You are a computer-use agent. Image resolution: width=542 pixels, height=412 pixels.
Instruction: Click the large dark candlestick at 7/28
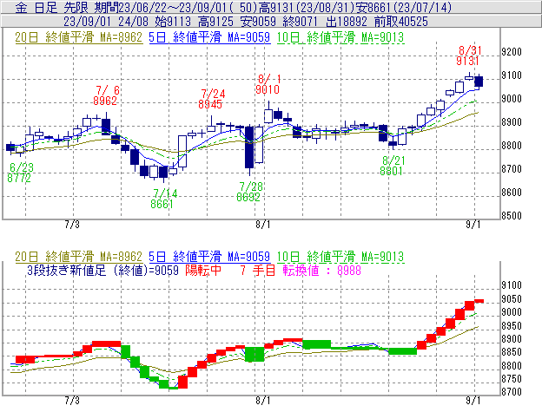point(249,148)
